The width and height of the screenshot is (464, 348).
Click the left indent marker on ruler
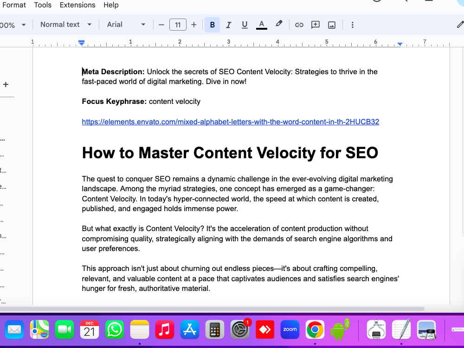(82, 43)
